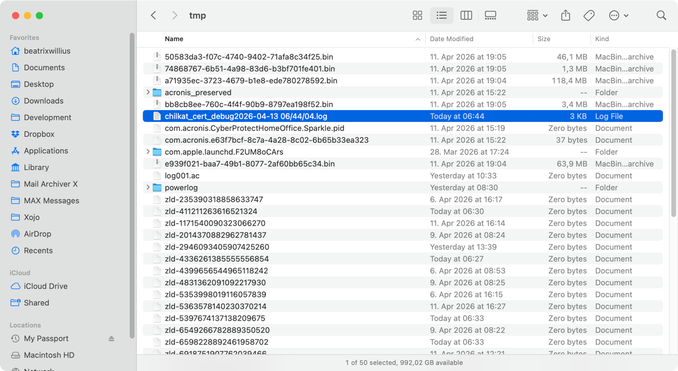The width and height of the screenshot is (678, 371).
Task: Switch to gallery view
Action: tap(491, 15)
